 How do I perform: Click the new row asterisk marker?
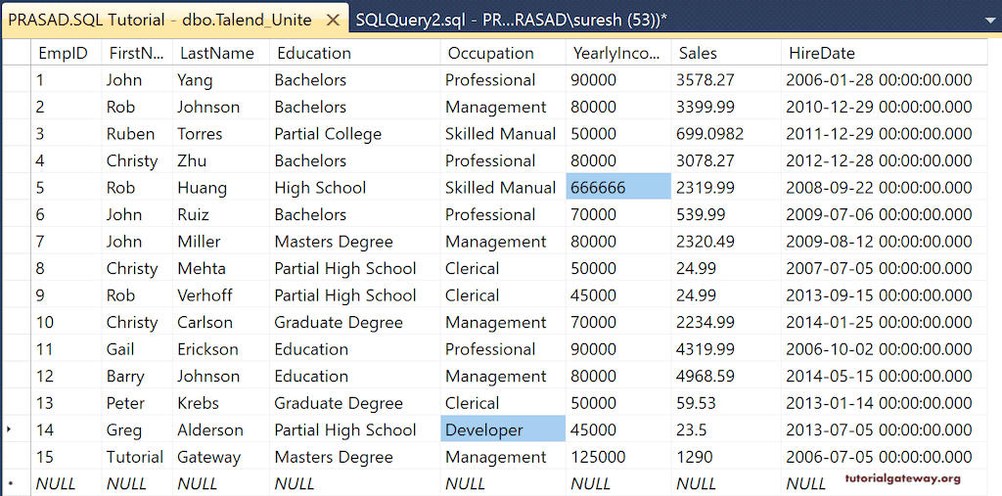11,483
